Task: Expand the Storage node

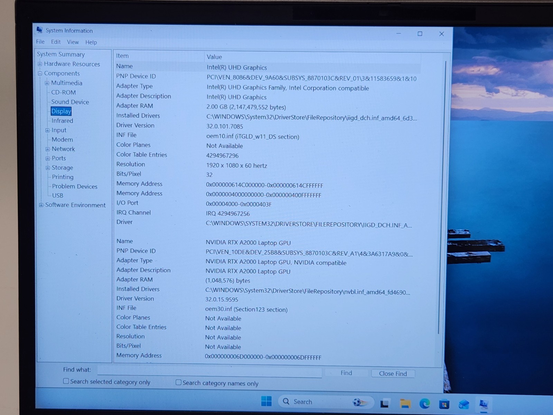Action: [48, 168]
